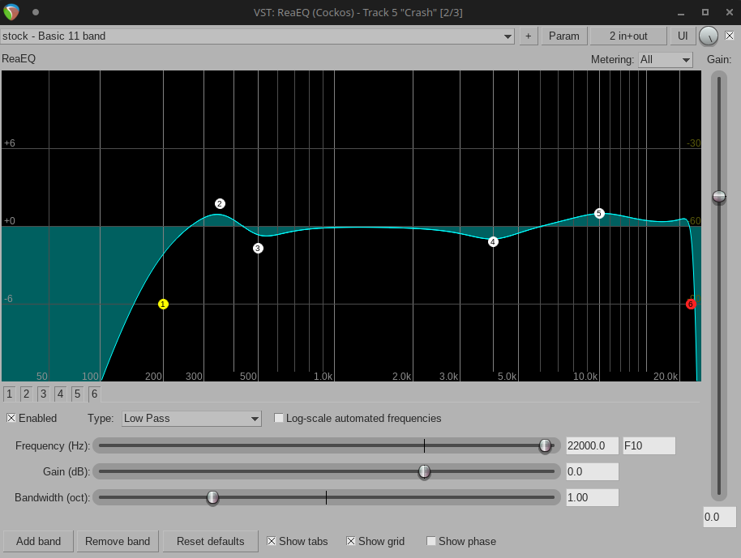Open the band Type dropdown
This screenshot has height=558, width=741.
[x=191, y=419]
